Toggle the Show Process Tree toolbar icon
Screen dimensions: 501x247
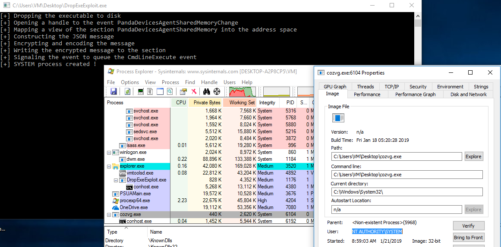(x=150, y=91)
